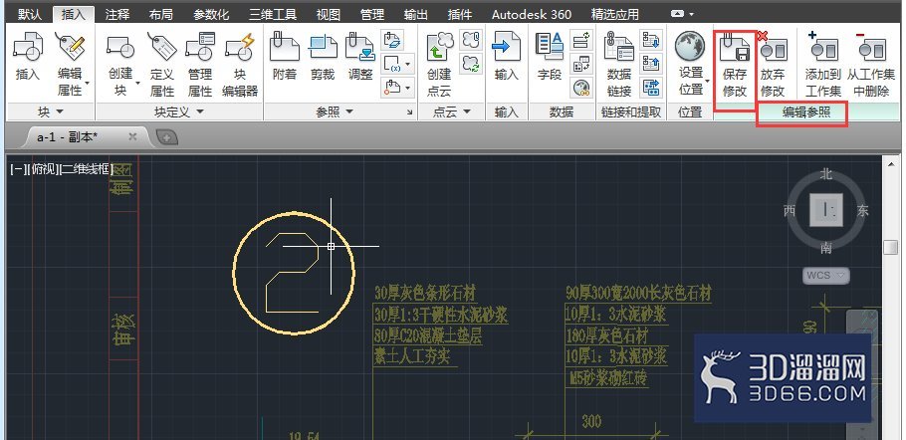Select the Create Block (创建块) tool

pos(120,64)
